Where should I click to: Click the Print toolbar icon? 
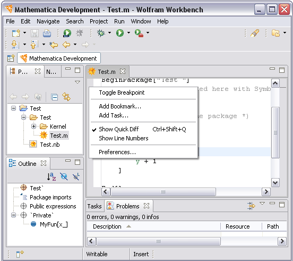(x=47, y=33)
